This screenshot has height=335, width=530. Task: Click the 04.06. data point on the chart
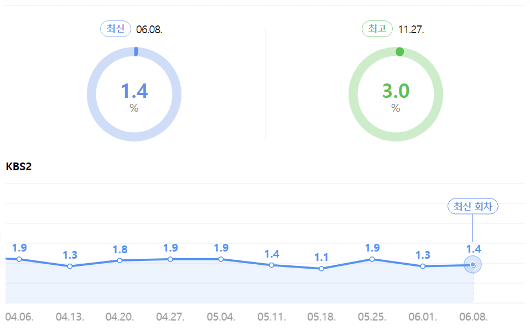click(19, 258)
